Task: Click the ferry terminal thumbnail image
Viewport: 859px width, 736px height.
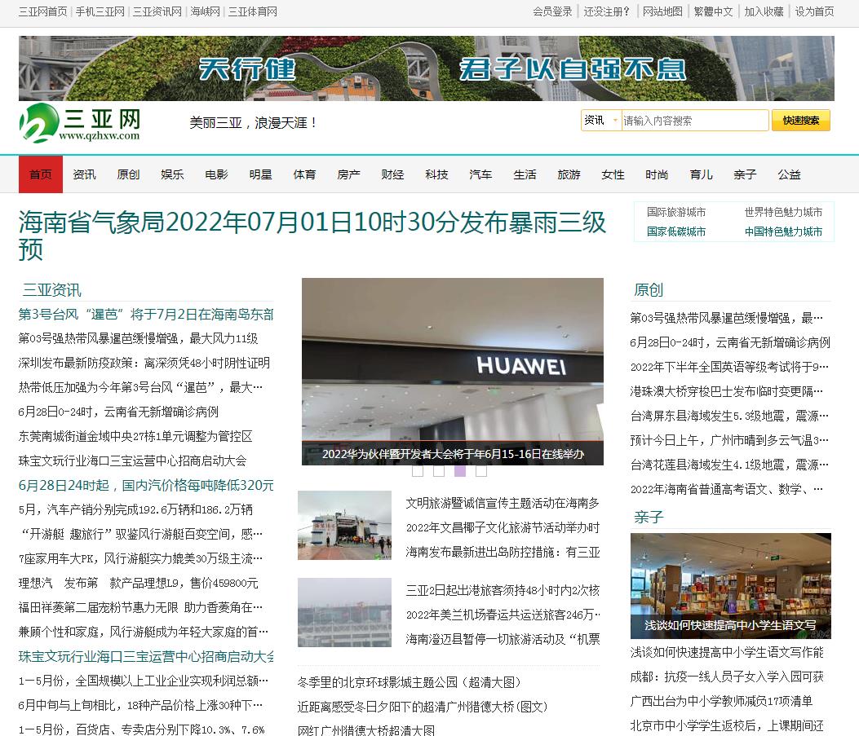Action: coord(344,526)
